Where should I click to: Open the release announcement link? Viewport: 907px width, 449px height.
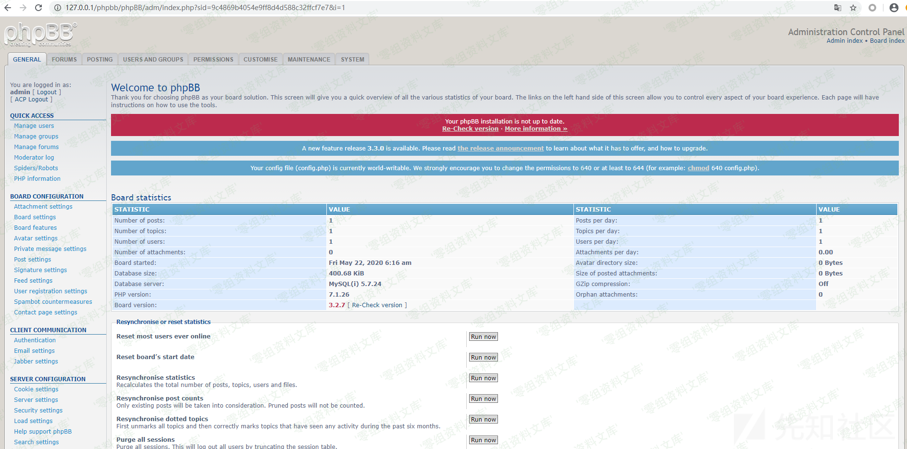pyautogui.click(x=500, y=149)
